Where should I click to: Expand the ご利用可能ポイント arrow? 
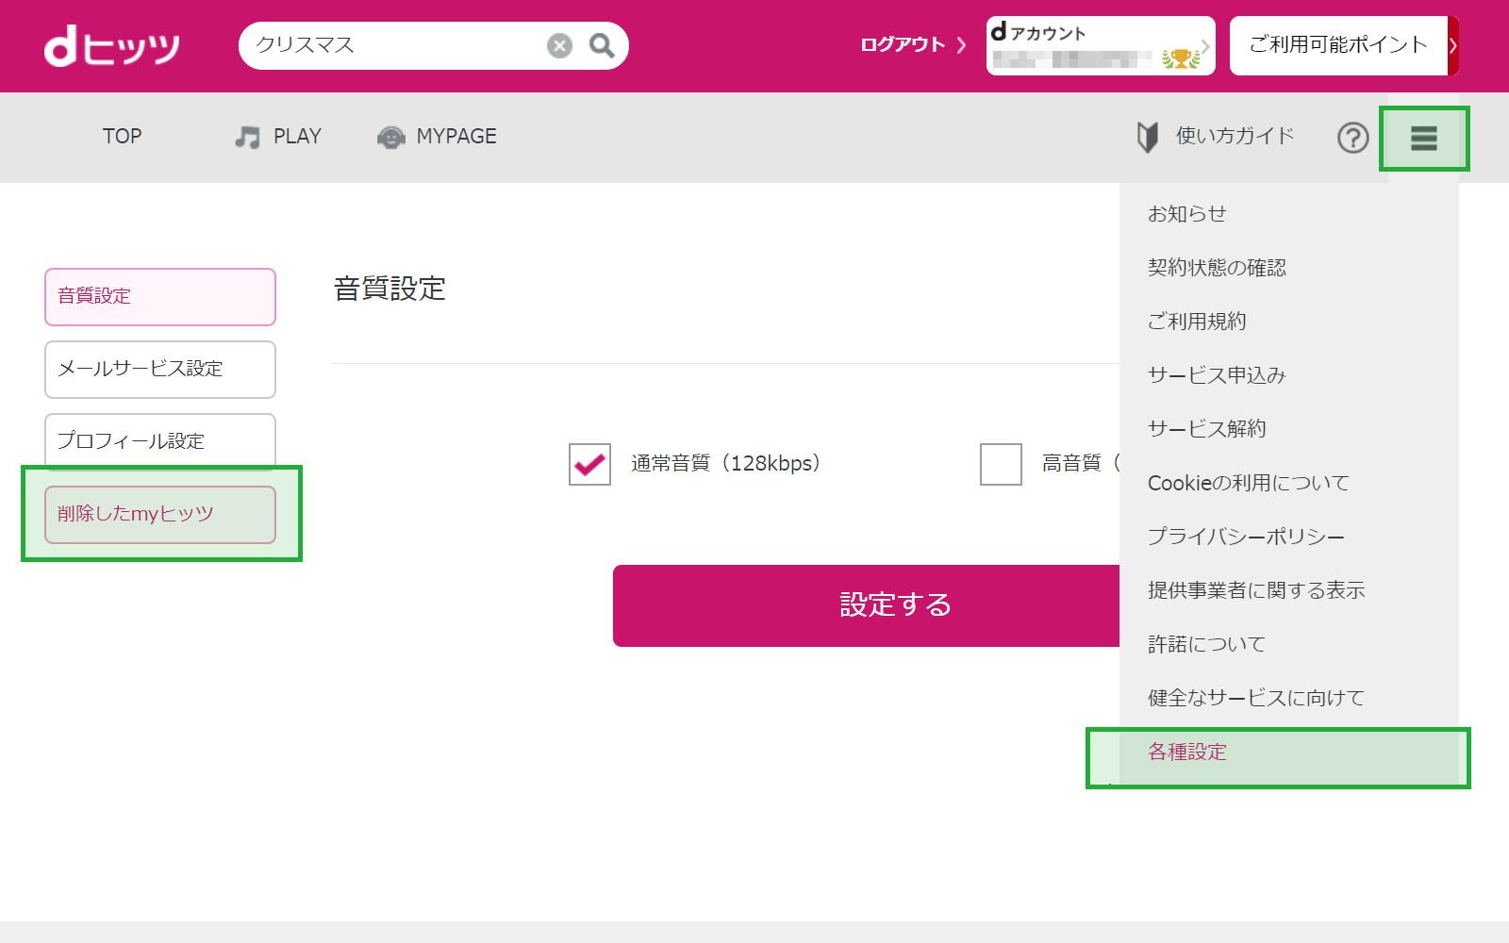[x=1453, y=45]
